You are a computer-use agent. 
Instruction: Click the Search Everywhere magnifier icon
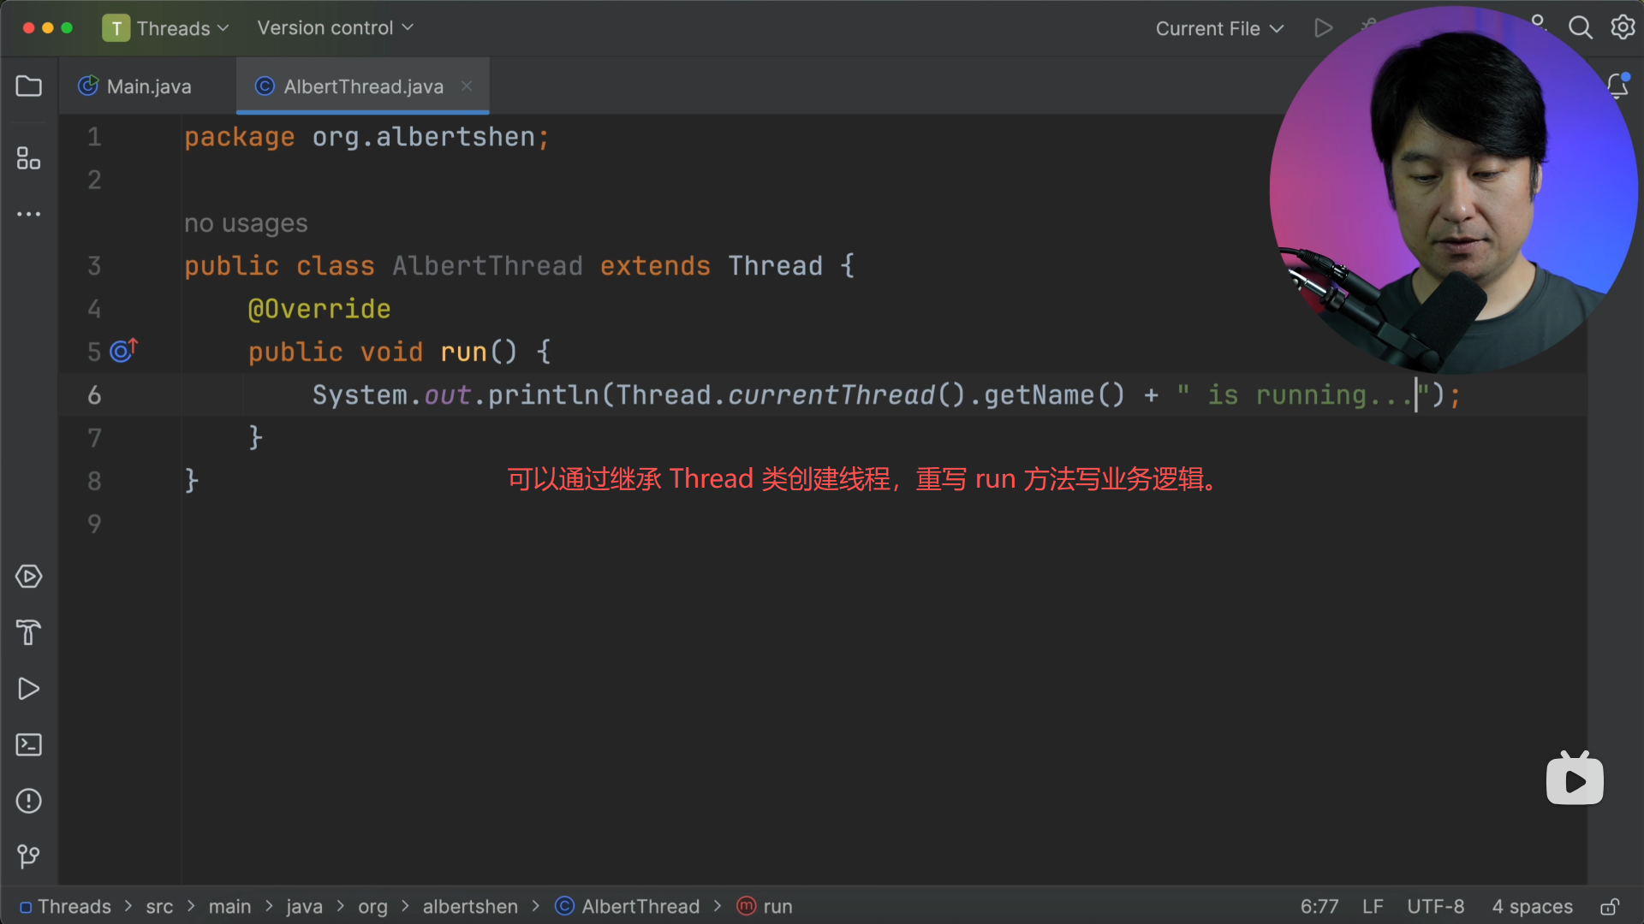pos(1580,28)
